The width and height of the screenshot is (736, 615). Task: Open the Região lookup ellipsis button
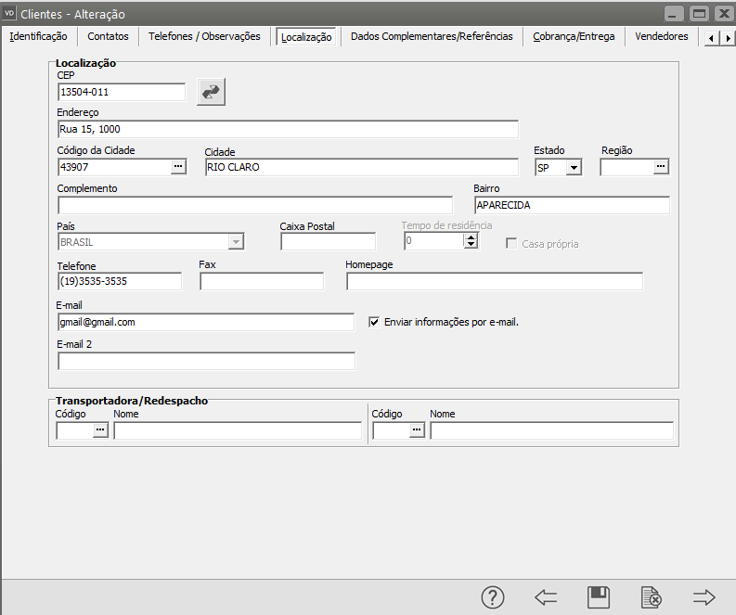pos(660,167)
